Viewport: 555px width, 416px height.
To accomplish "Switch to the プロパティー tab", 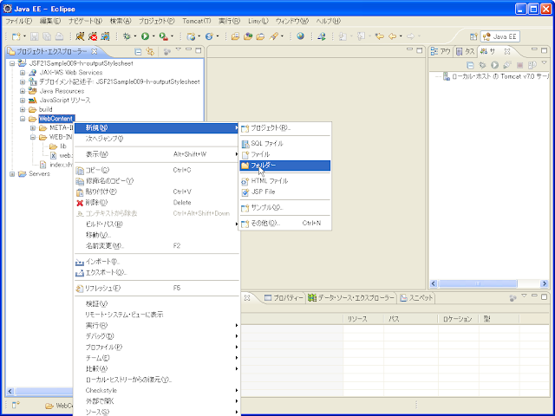I will coord(284,298).
